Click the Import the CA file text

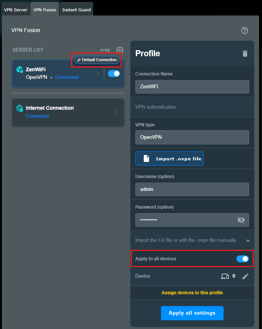[x=186, y=240]
